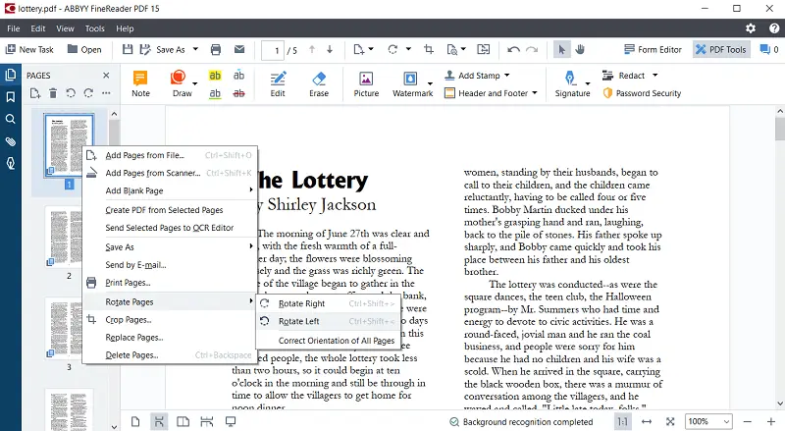
Task: Go to the next page with the down arrow
Action: click(330, 49)
